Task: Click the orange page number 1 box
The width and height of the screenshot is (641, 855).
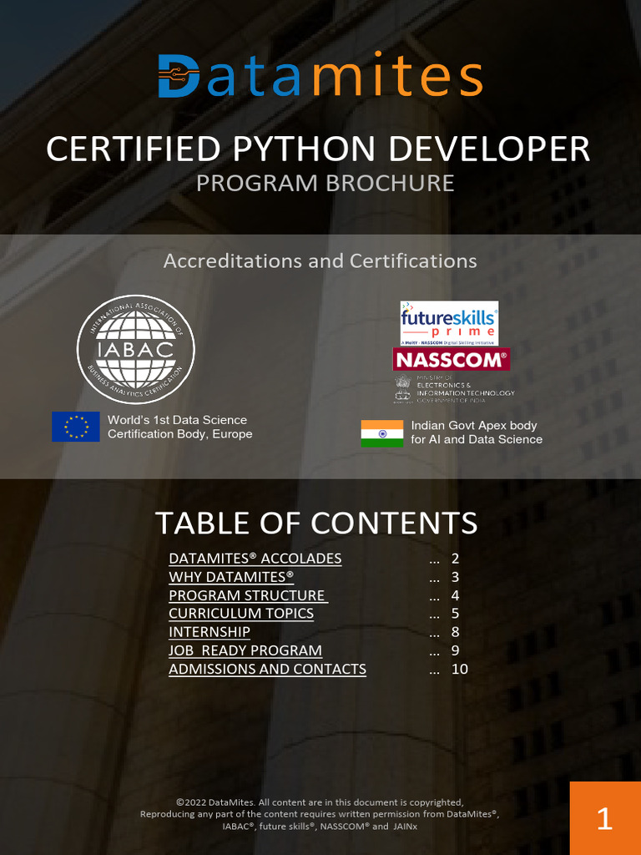Action: tap(605, 818)
